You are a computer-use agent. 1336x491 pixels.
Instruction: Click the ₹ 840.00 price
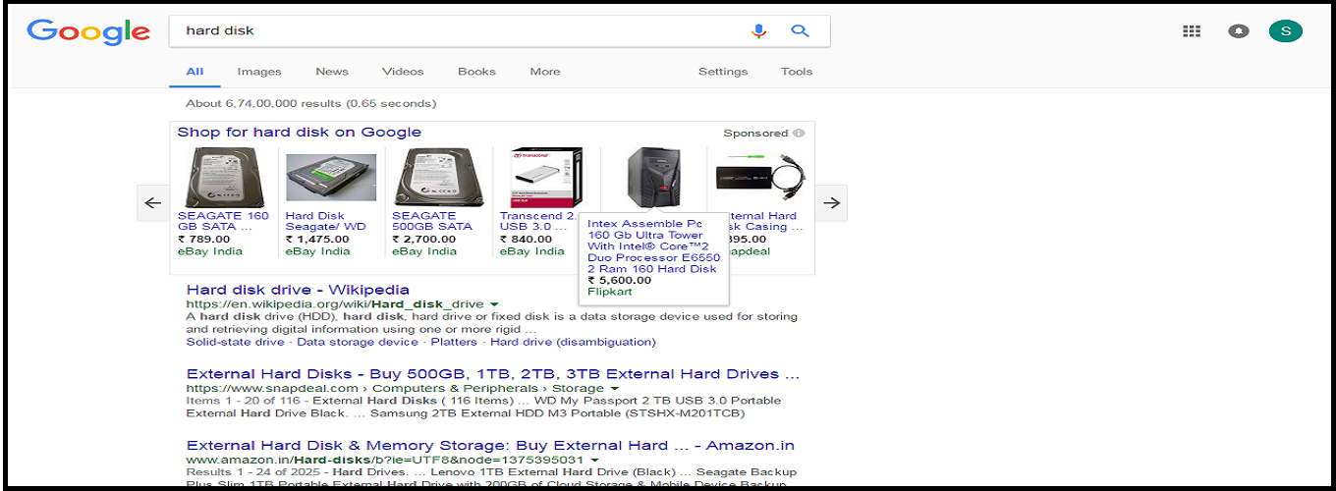(527, 239)
